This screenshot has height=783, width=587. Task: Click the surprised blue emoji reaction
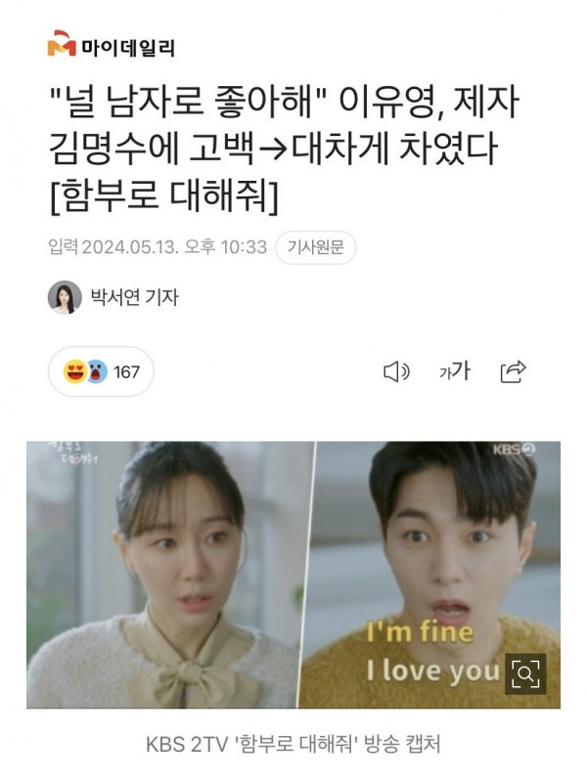pos(97,372)
